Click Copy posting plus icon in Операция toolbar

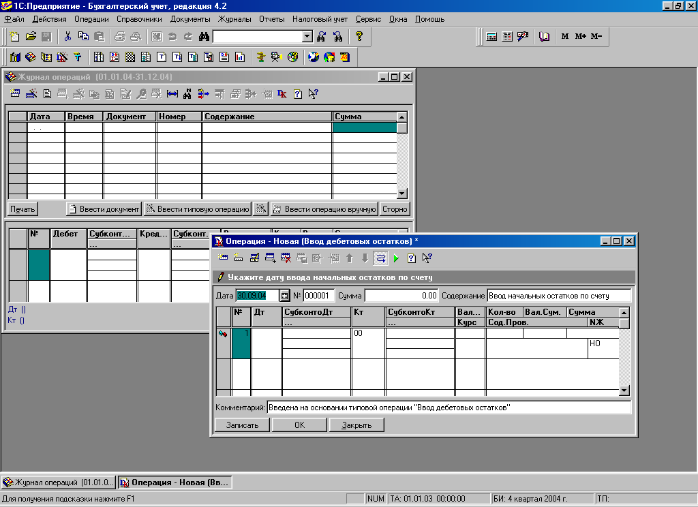270,258
